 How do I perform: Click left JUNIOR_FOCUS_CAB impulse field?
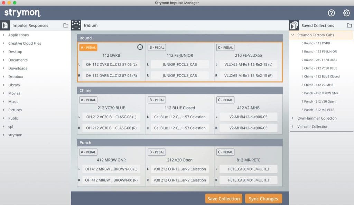pyautogui.click(x=180, y=64)
